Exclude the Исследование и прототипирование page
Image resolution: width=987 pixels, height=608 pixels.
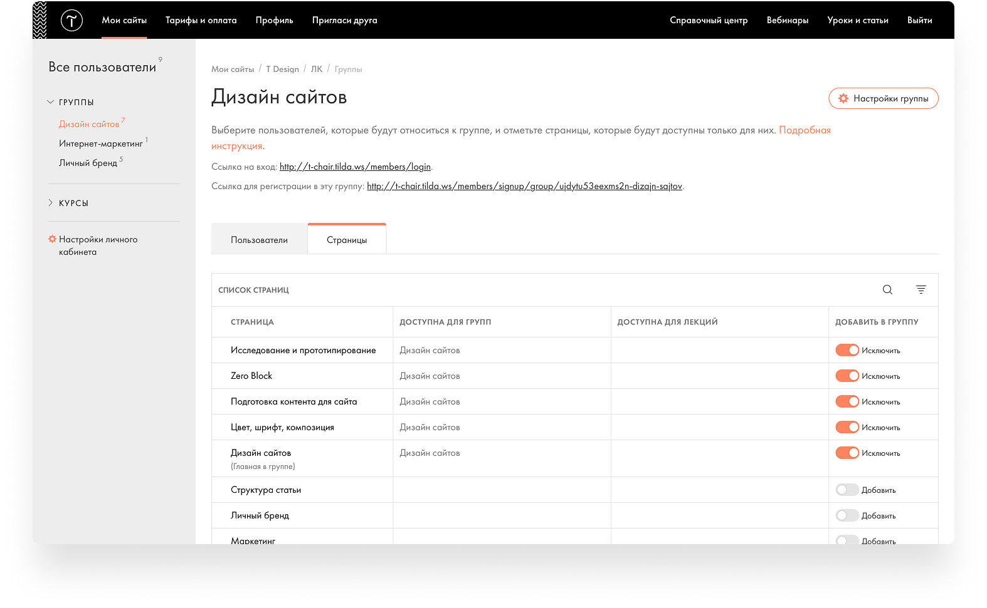(847, 350)
